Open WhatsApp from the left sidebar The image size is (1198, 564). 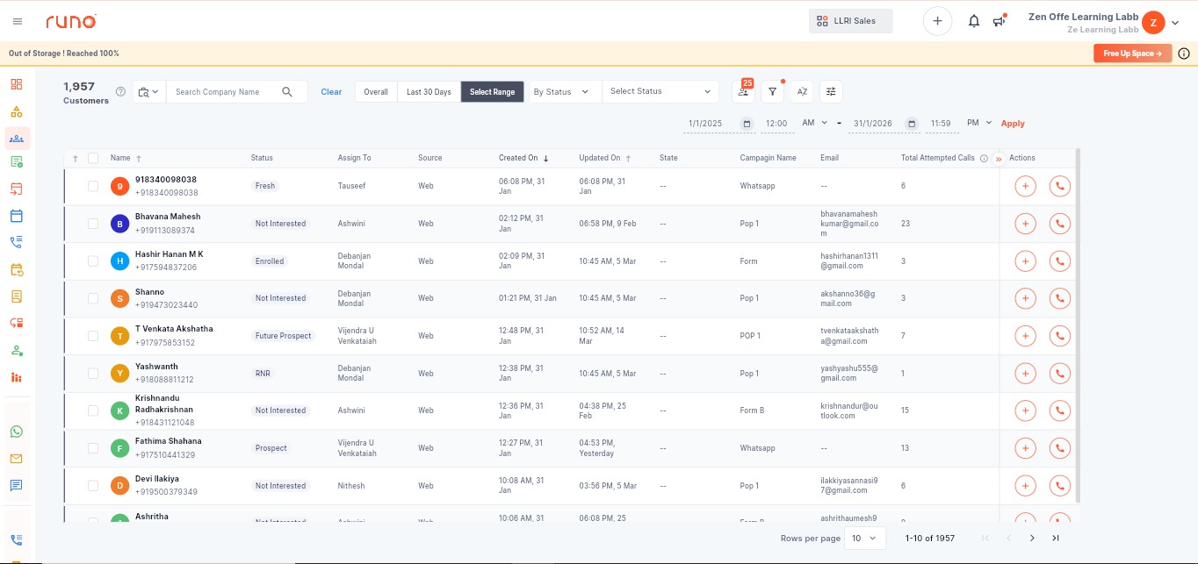click(16, 432)
